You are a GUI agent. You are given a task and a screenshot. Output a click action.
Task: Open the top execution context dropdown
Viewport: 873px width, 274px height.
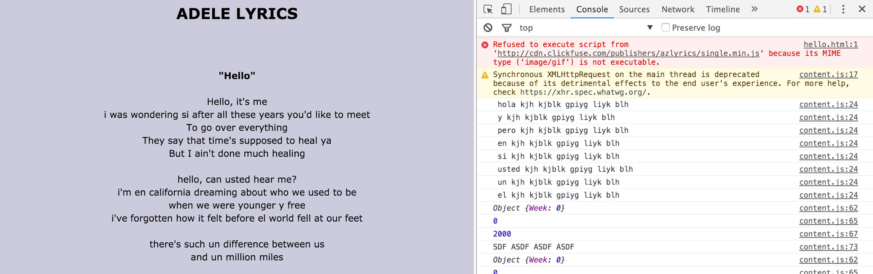click(586, 28)
